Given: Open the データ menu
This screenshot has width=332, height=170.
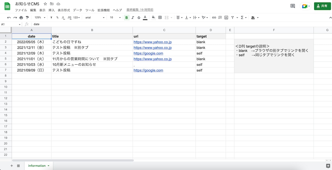Looking at the screenshot, I should (78, 10).
